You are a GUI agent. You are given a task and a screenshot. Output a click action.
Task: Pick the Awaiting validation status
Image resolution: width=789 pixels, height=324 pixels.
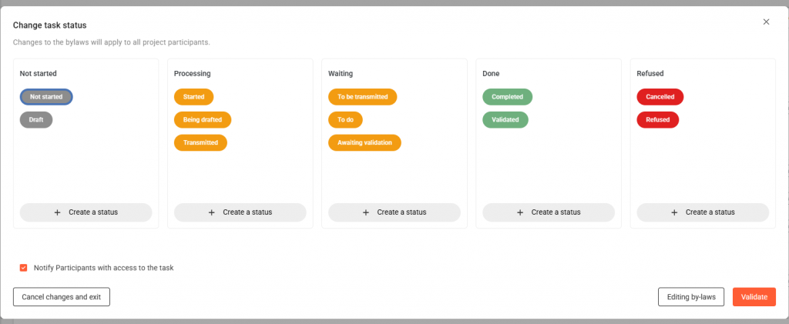pos(364,142)
